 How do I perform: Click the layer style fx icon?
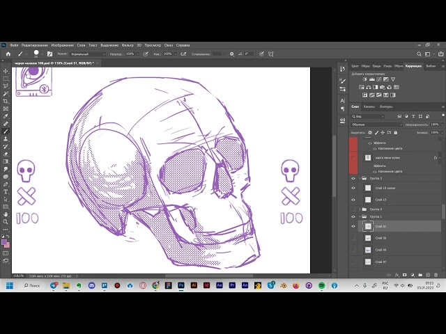pyautogui.click(x=397, y=275)
